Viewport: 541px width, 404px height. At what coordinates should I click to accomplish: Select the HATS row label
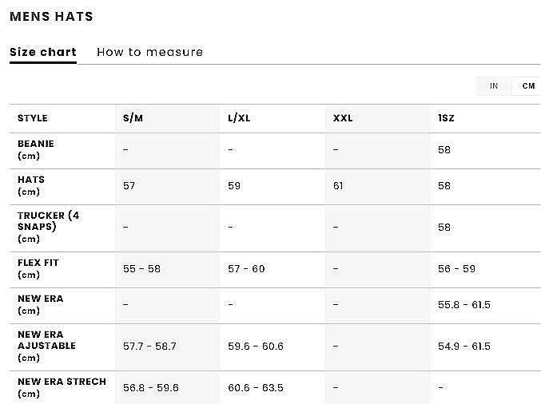point(31,185)
